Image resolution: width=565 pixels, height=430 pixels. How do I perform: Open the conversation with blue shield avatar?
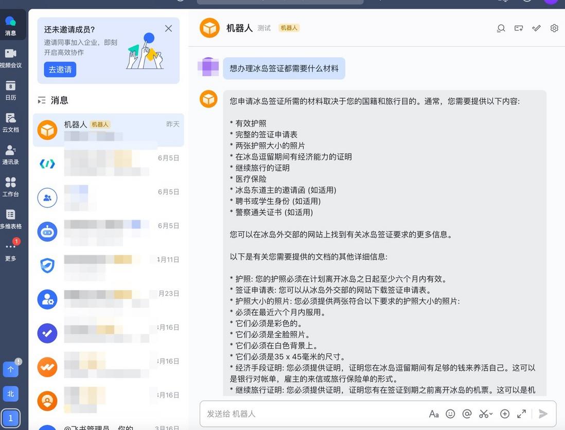109,265
